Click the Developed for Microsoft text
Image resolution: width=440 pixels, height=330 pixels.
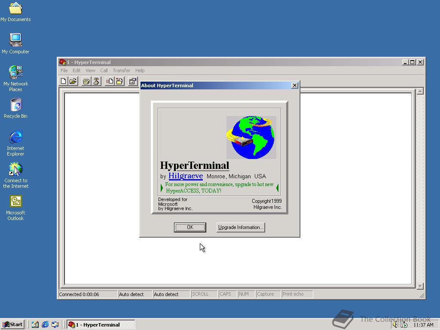[175, 204]
